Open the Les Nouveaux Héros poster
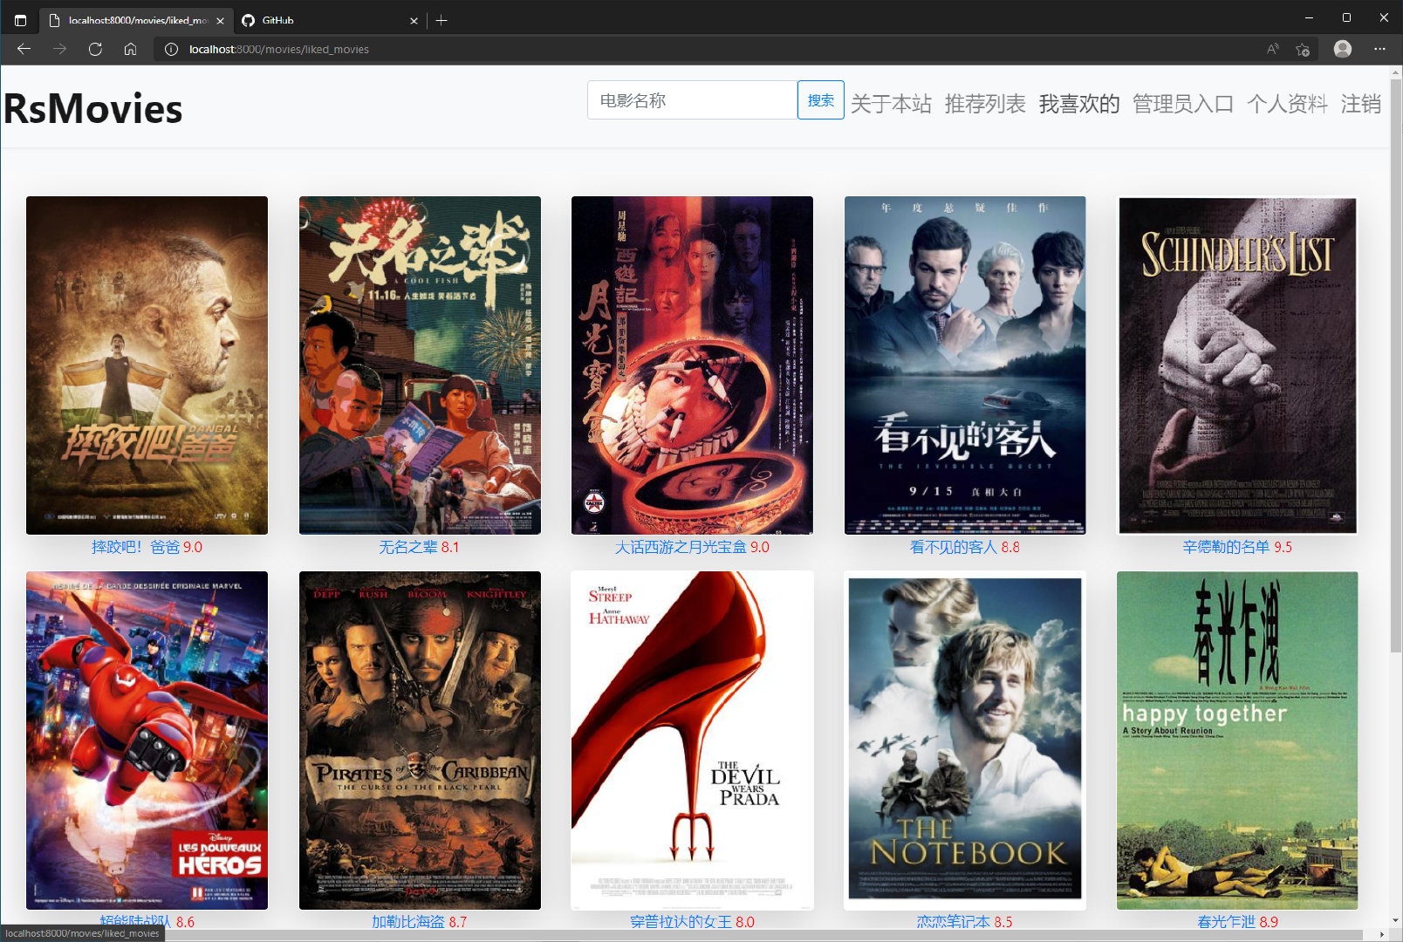This screenshot has width=1403, height=942. 147,741
